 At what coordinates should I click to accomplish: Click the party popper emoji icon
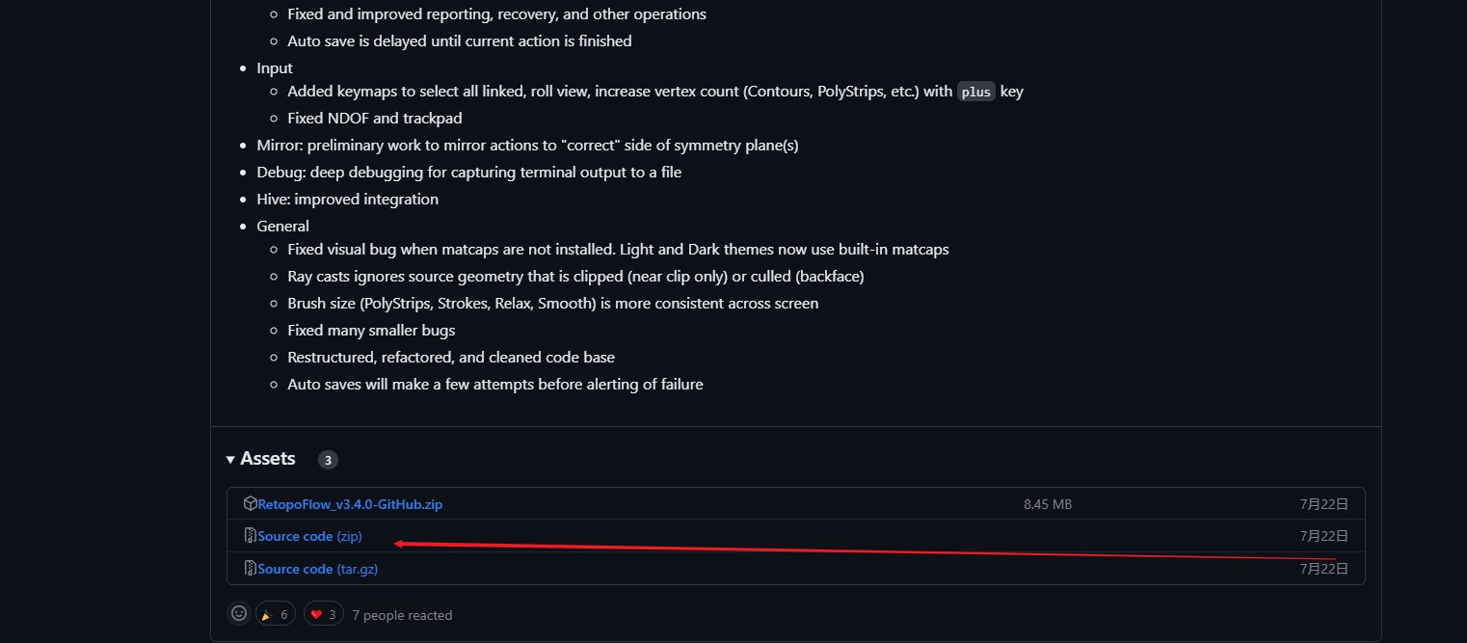268,613
